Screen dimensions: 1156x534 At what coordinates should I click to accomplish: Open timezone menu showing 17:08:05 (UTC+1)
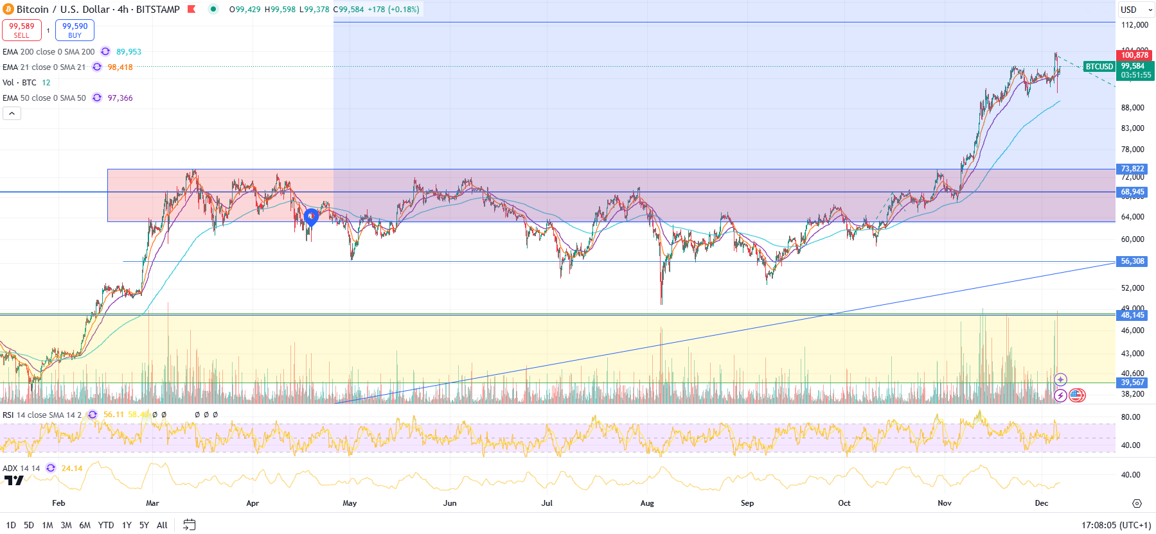[1116, 525]
